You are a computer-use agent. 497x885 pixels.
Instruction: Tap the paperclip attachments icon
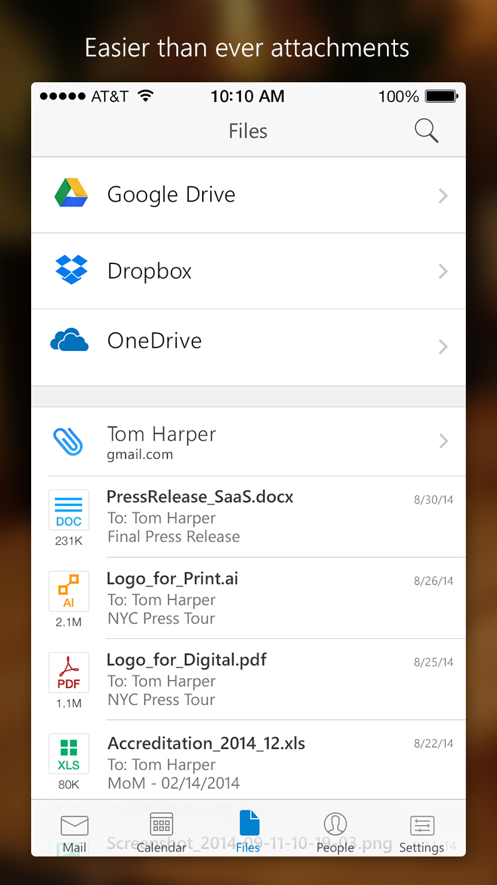coord(68,441)
